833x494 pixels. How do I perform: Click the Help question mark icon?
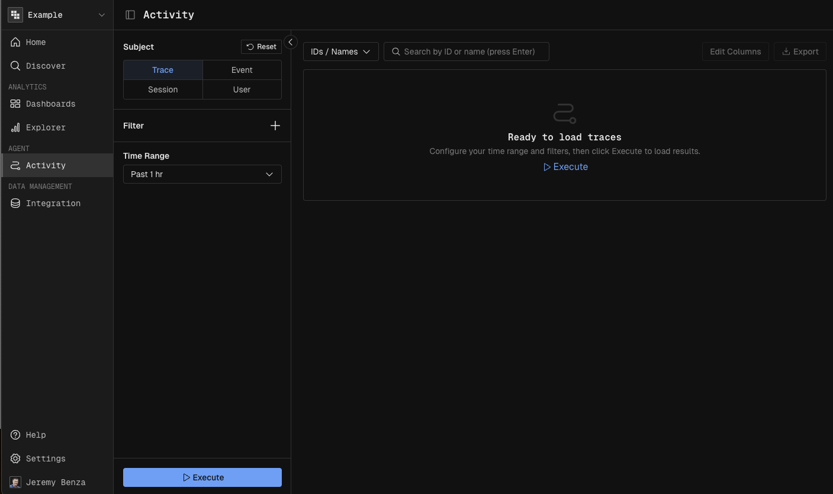pyautogui.click(x=15, y=435)
